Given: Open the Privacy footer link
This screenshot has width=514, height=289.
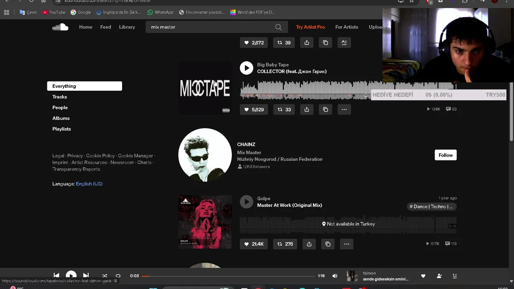Looking at the screenshot, I should click(75, 156).
